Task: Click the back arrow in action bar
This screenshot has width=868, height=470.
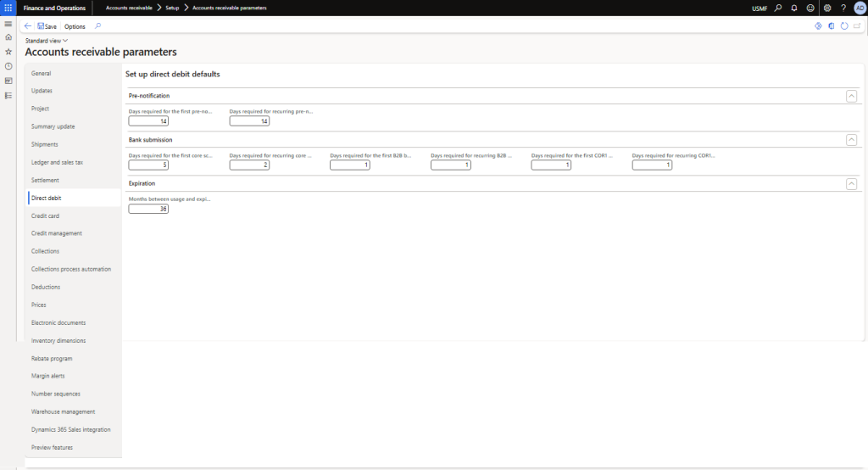Action: 28,26
